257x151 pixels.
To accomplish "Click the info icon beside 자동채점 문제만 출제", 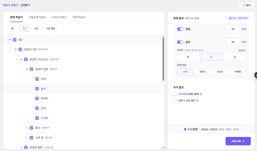I will coord(201,94).
